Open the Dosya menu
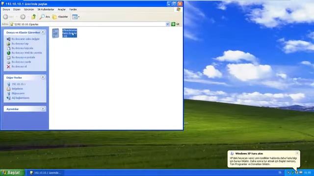The width and height of the screenshot is (314, 176). (6, 9)
